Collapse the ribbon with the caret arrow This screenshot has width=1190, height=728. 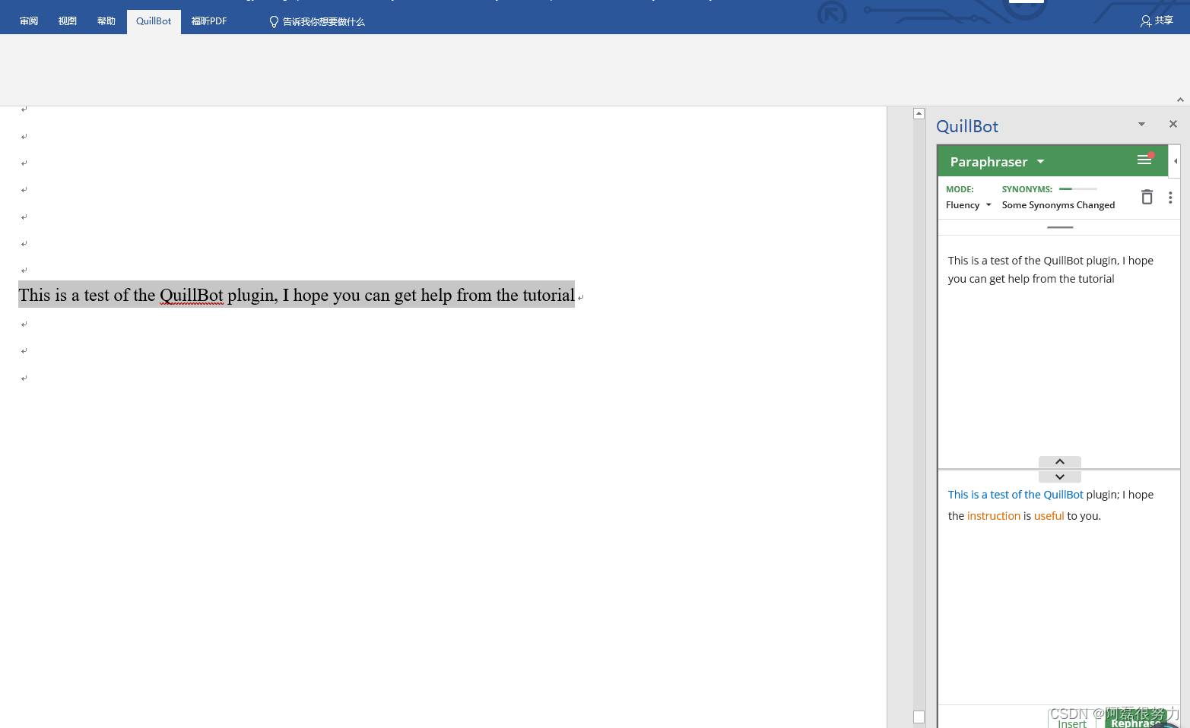(1180, 100)
